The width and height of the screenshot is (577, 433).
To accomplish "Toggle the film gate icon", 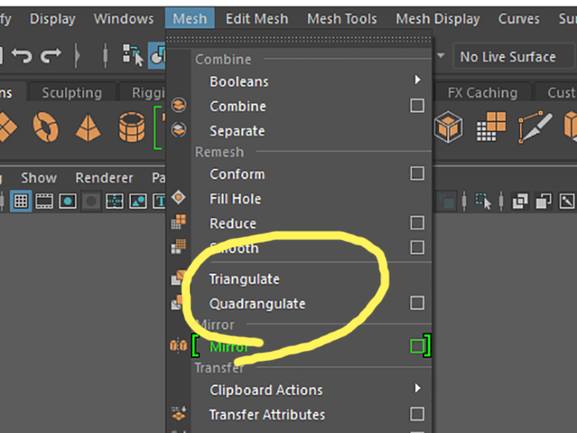I will coord(44,201).
